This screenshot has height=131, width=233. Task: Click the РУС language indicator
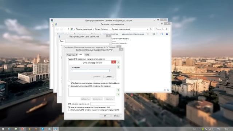(x=218, y=129)
